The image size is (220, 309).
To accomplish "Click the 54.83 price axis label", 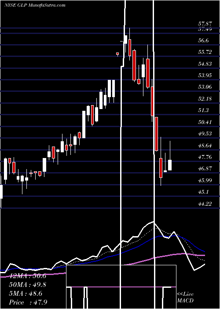I will [205, 64].
